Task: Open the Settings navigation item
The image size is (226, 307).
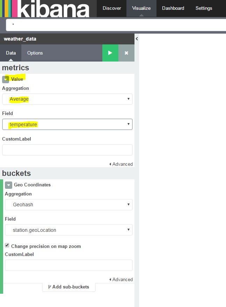Action: (204, 8)
